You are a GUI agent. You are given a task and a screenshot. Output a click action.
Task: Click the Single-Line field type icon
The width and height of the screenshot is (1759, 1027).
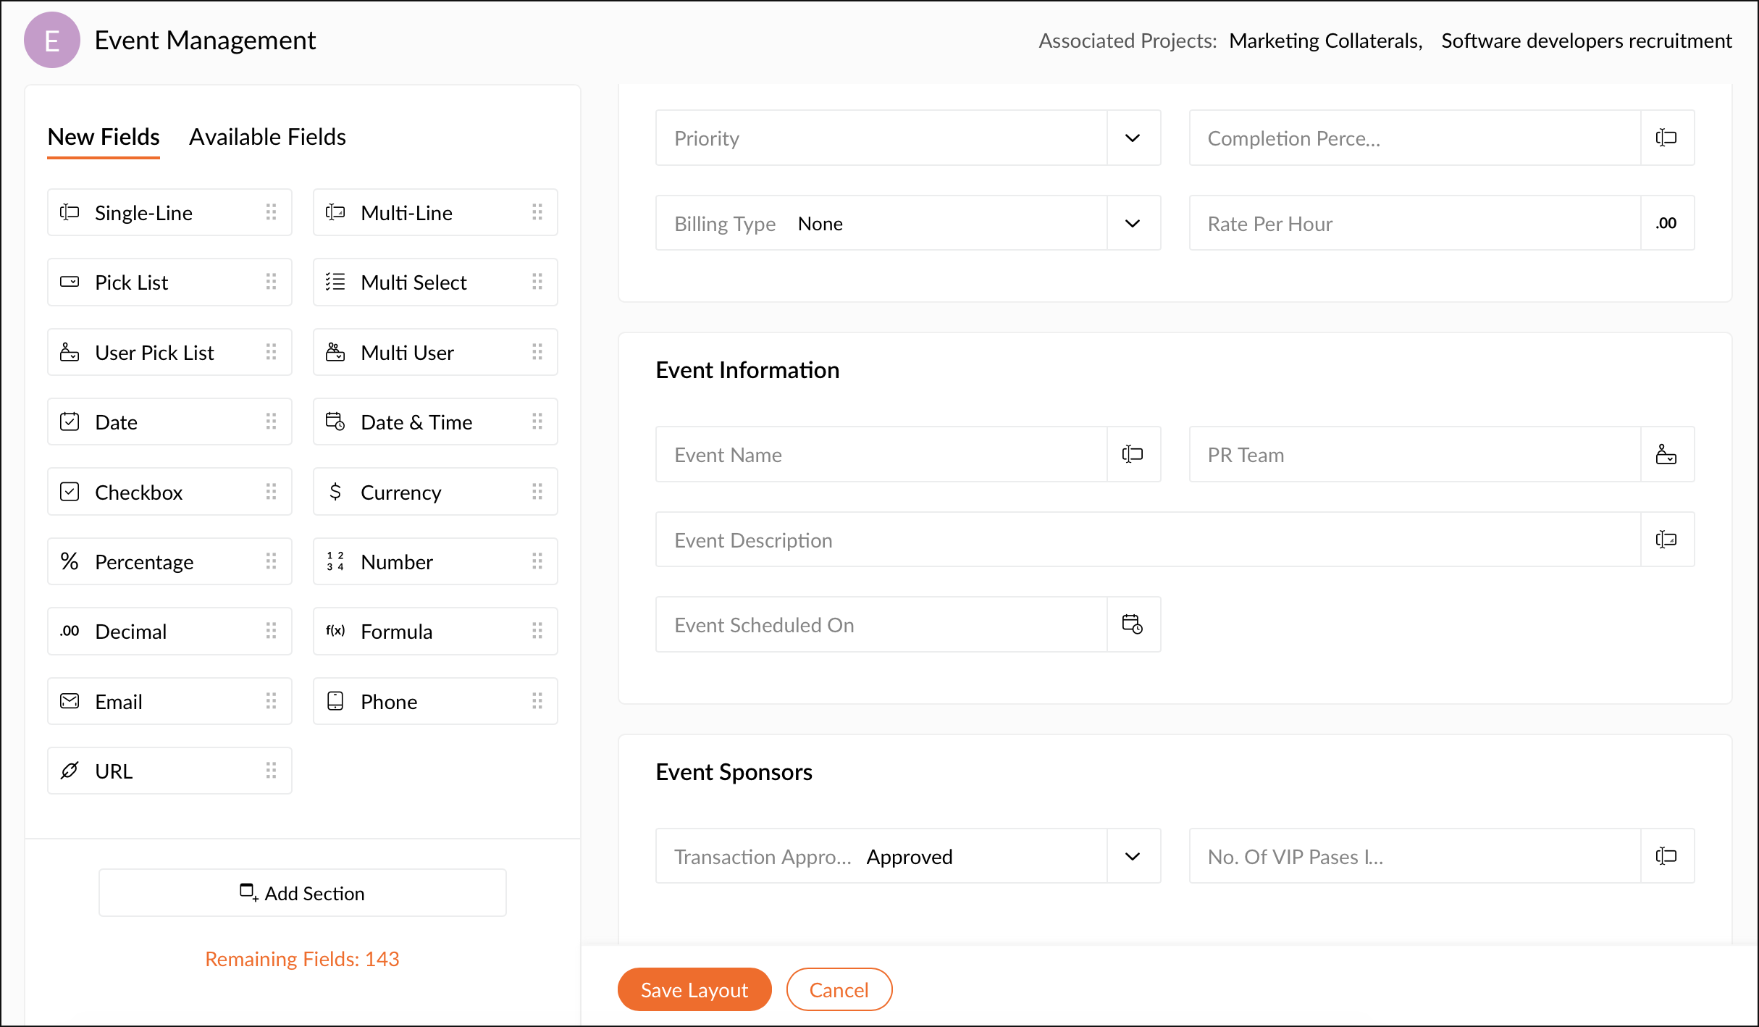pos(70,212)
